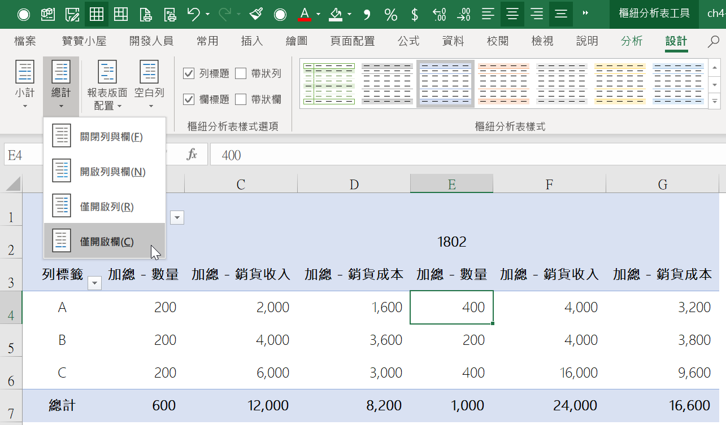Screen dimensions: 726x425
Task: Select the orange-striped pivot table style
Action: click(503, 84)
